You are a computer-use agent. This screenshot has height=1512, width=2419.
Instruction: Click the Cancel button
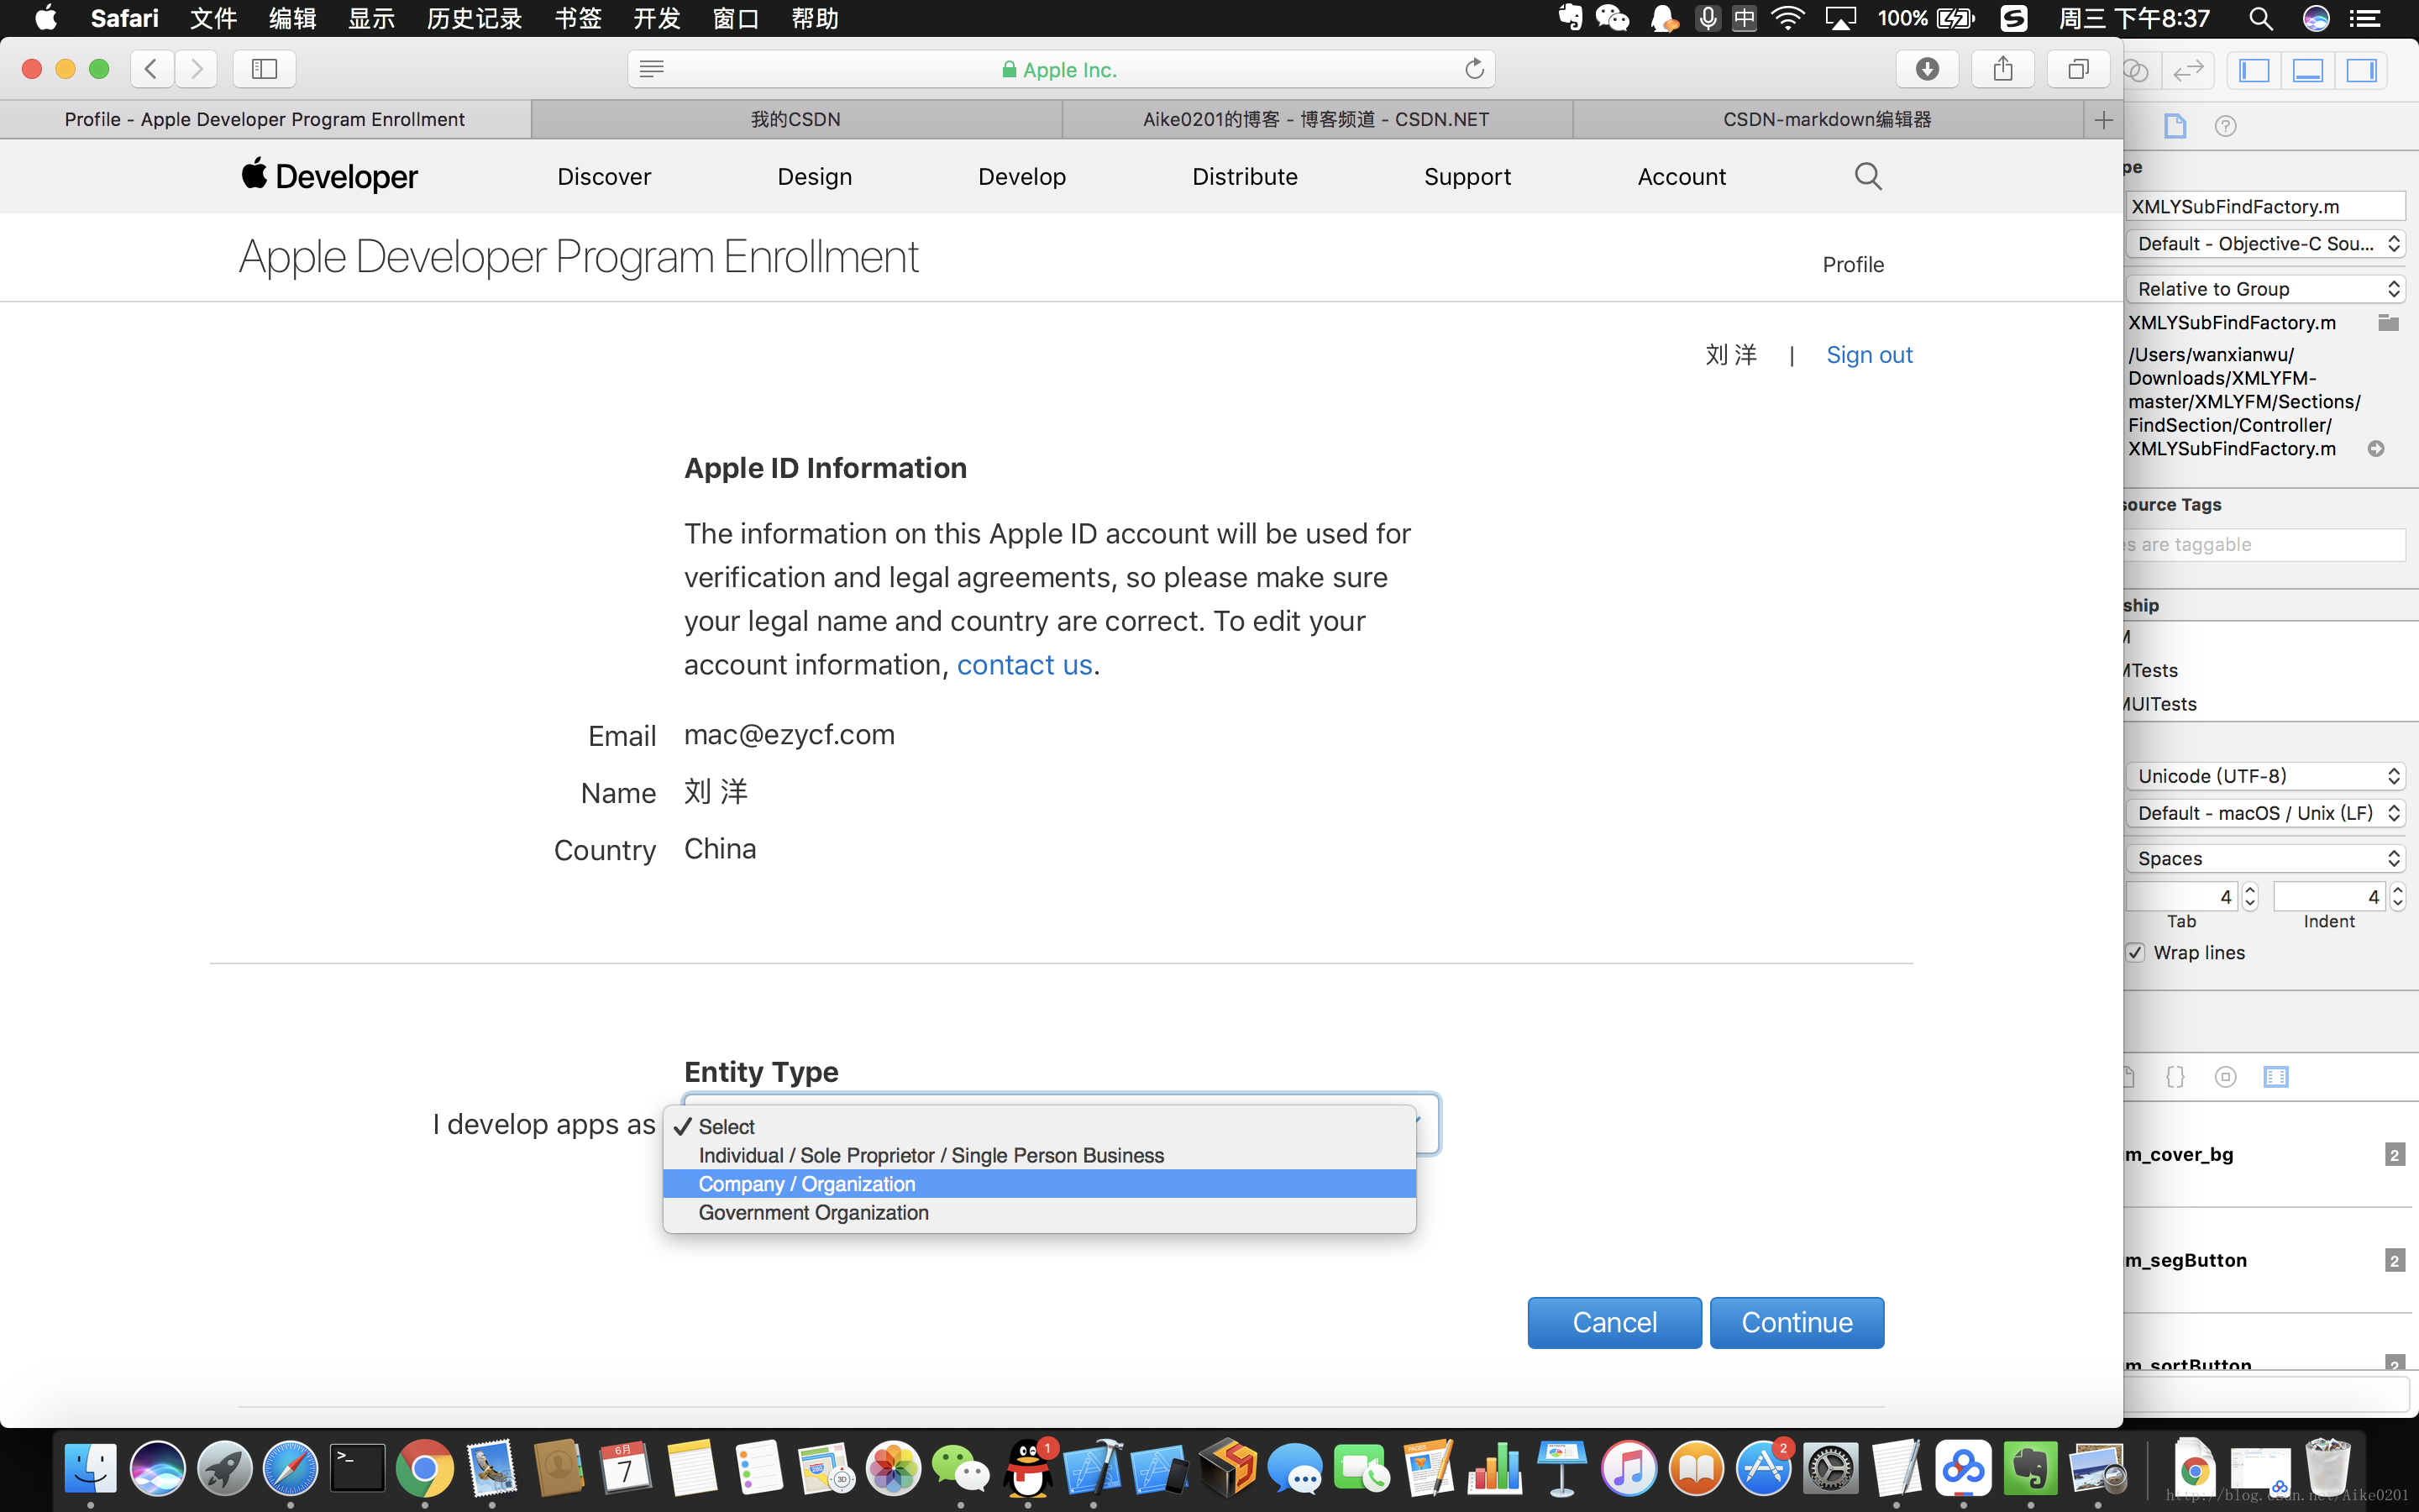1614,1322
